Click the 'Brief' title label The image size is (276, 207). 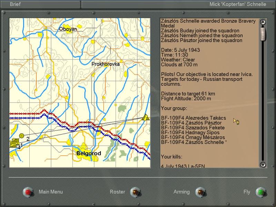pyautogui.click(x=15, y=4)
